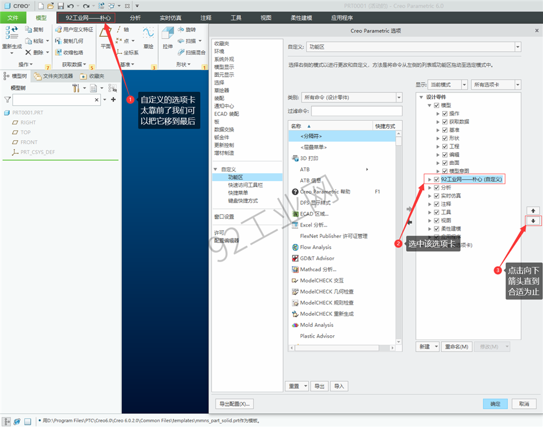Click the plus icon beside the tree search box
The height and width of the screenshot is (427, 543).
coord(113,100)
